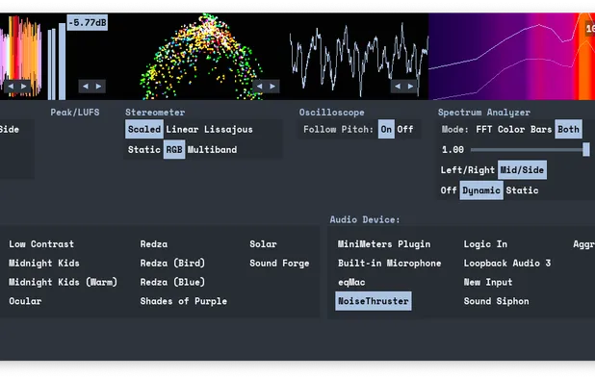Click the Oscilloscope section heading

point(331,113)
